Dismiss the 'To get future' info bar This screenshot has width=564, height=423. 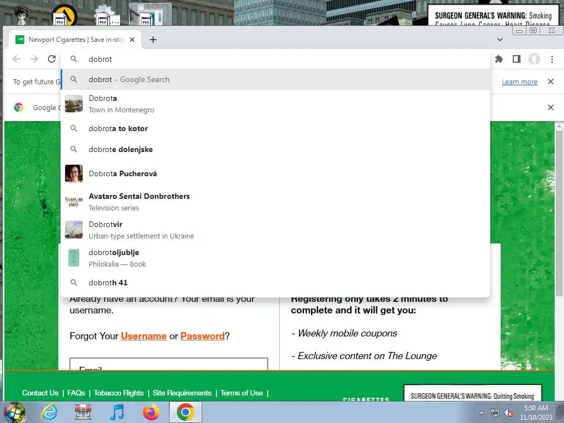pos(550,82)
